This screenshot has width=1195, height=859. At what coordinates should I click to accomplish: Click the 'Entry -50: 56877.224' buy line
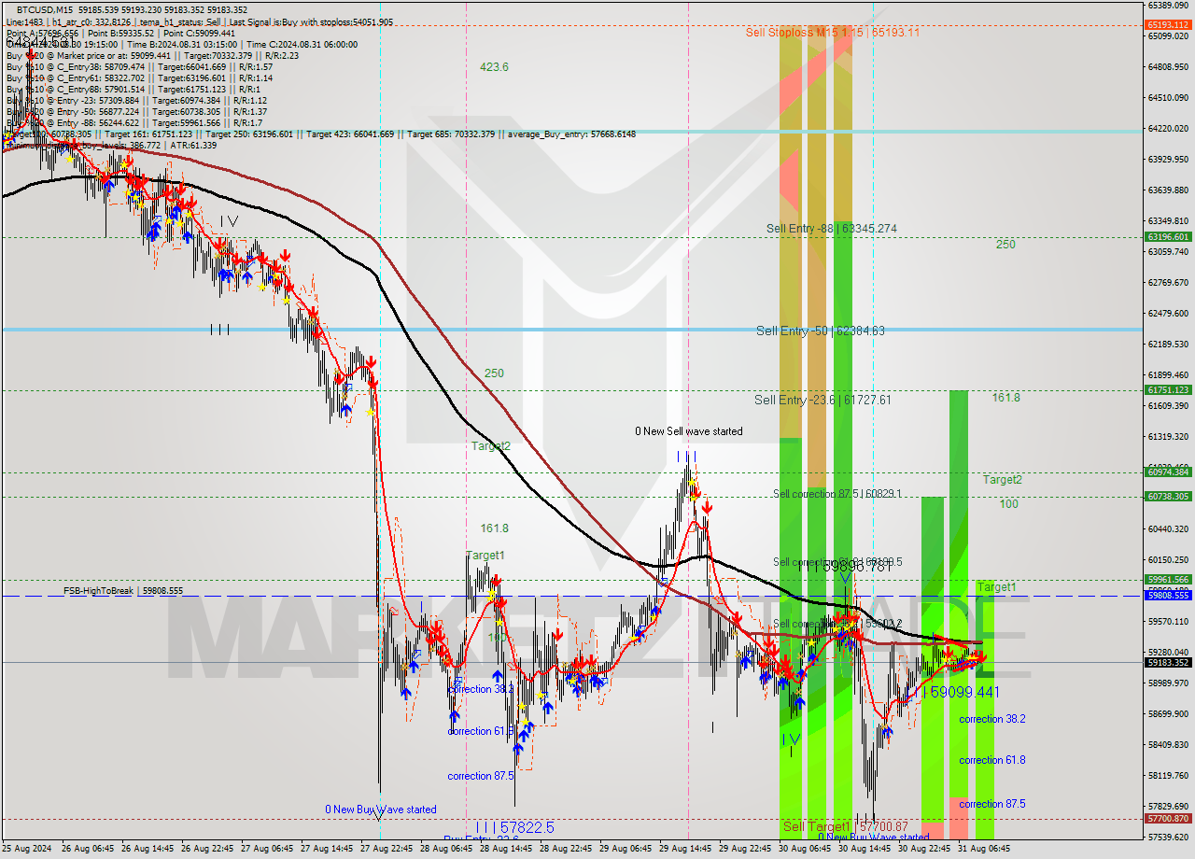tap(136, 111)
